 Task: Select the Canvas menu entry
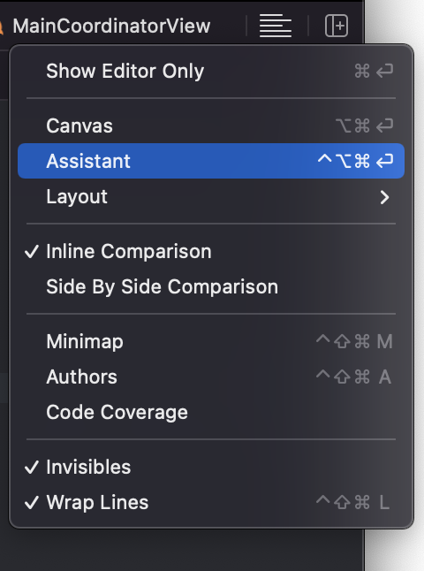click(211, 126)
